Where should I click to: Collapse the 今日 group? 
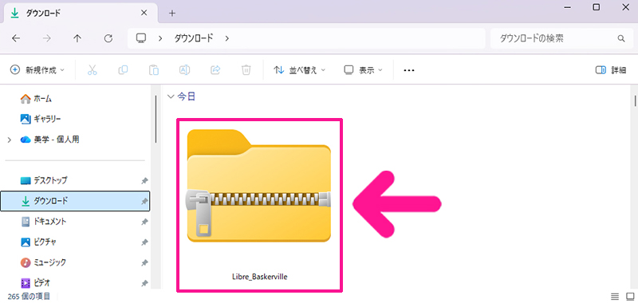coord(171,96)
